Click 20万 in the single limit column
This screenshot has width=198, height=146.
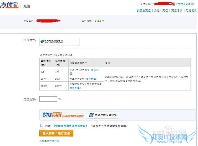43,79
